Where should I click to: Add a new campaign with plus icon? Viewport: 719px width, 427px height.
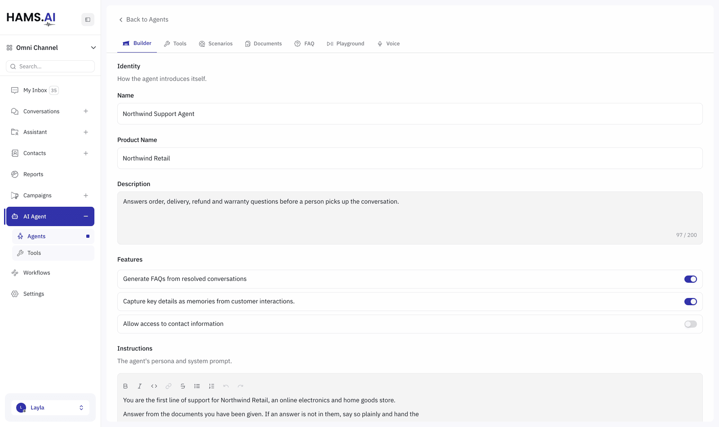tap(86, 196)
